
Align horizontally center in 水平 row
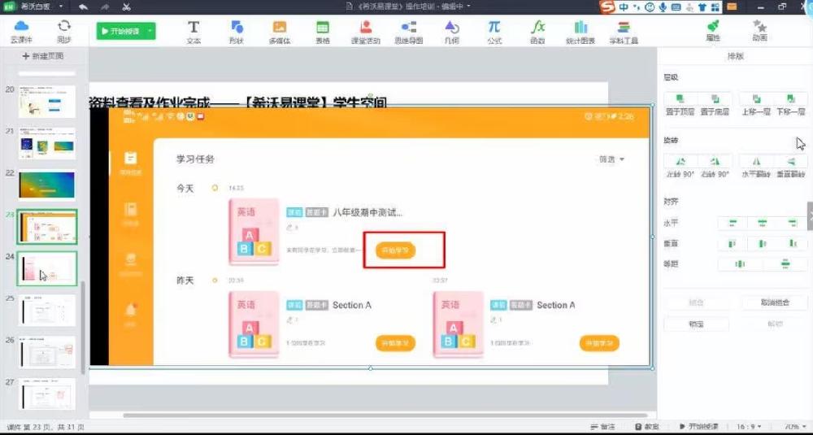point(763,223)
